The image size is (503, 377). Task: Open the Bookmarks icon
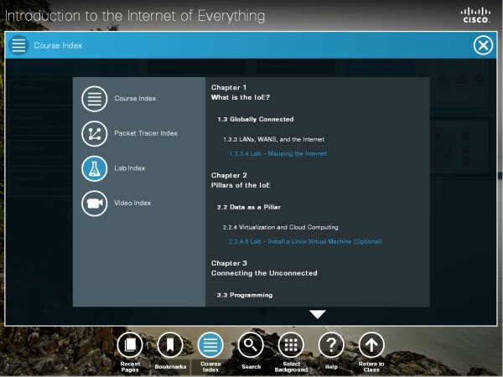pyautogui.click(x=169, y=344)
